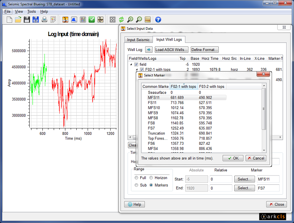Click the Start marker field showing MFS11
This screenshot has height=223, width=294.
point(268,179)
